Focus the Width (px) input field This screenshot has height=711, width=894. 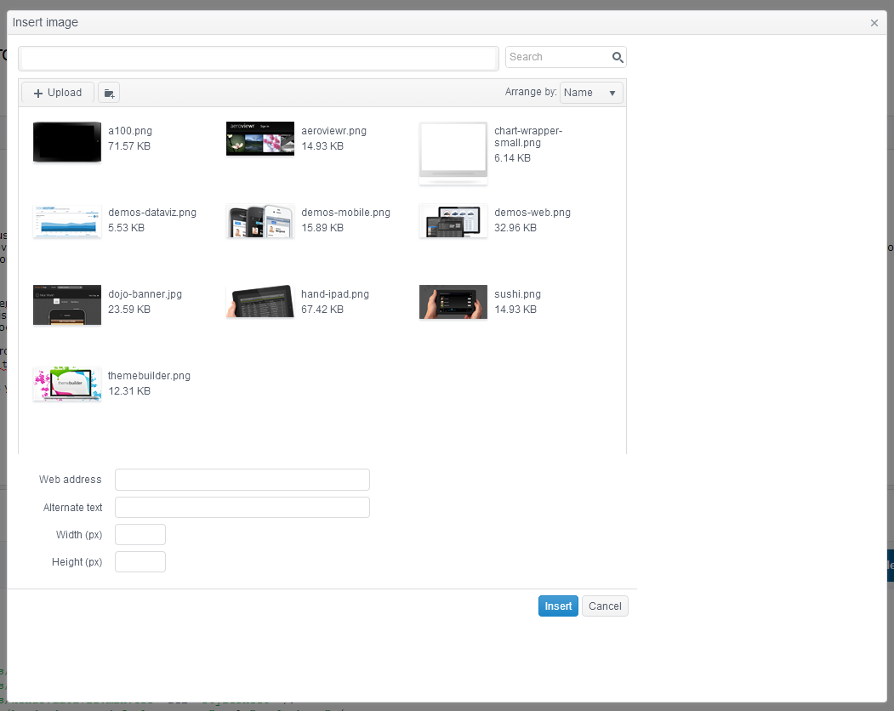[x=140, y=535]
